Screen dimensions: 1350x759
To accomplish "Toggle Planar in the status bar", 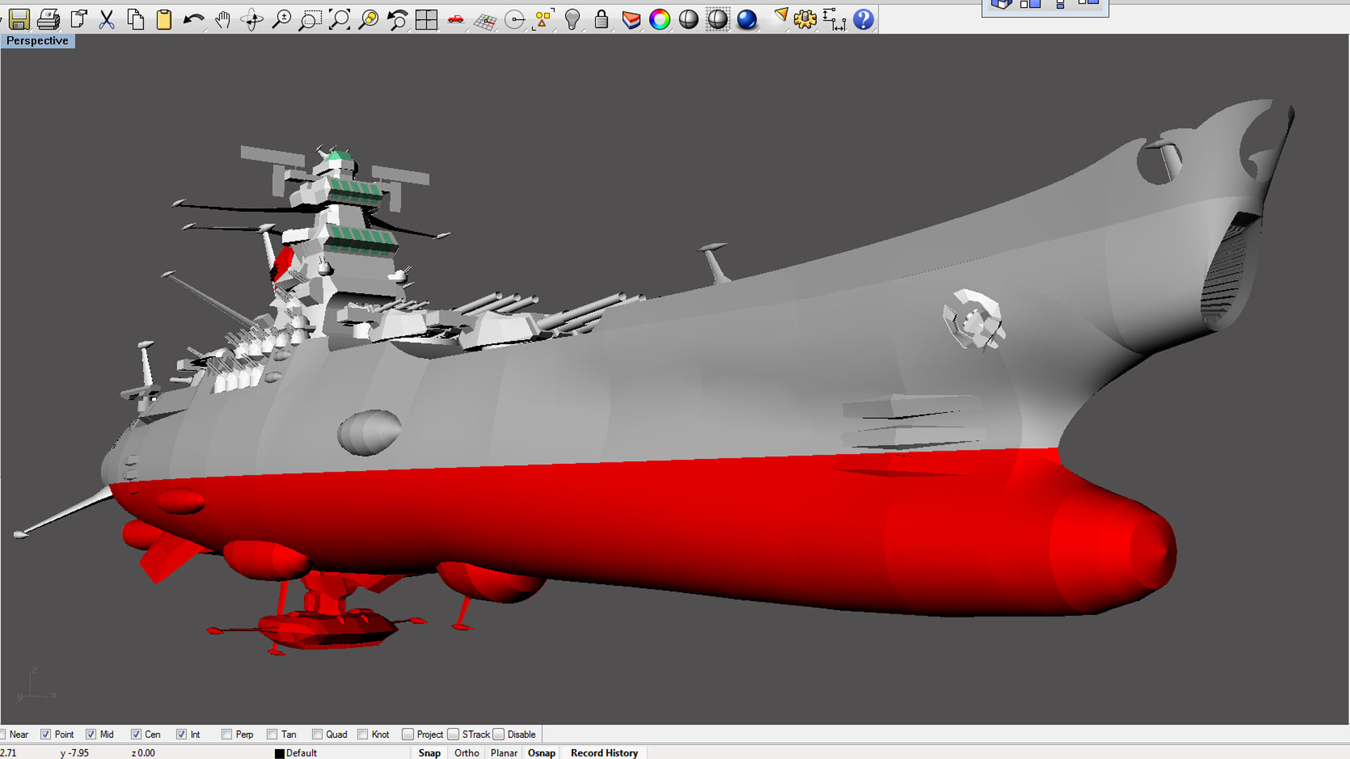I will [x=504, y=753].
